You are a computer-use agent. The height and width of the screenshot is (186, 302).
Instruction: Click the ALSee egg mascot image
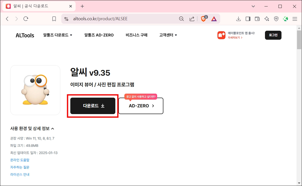click(35, 90)
